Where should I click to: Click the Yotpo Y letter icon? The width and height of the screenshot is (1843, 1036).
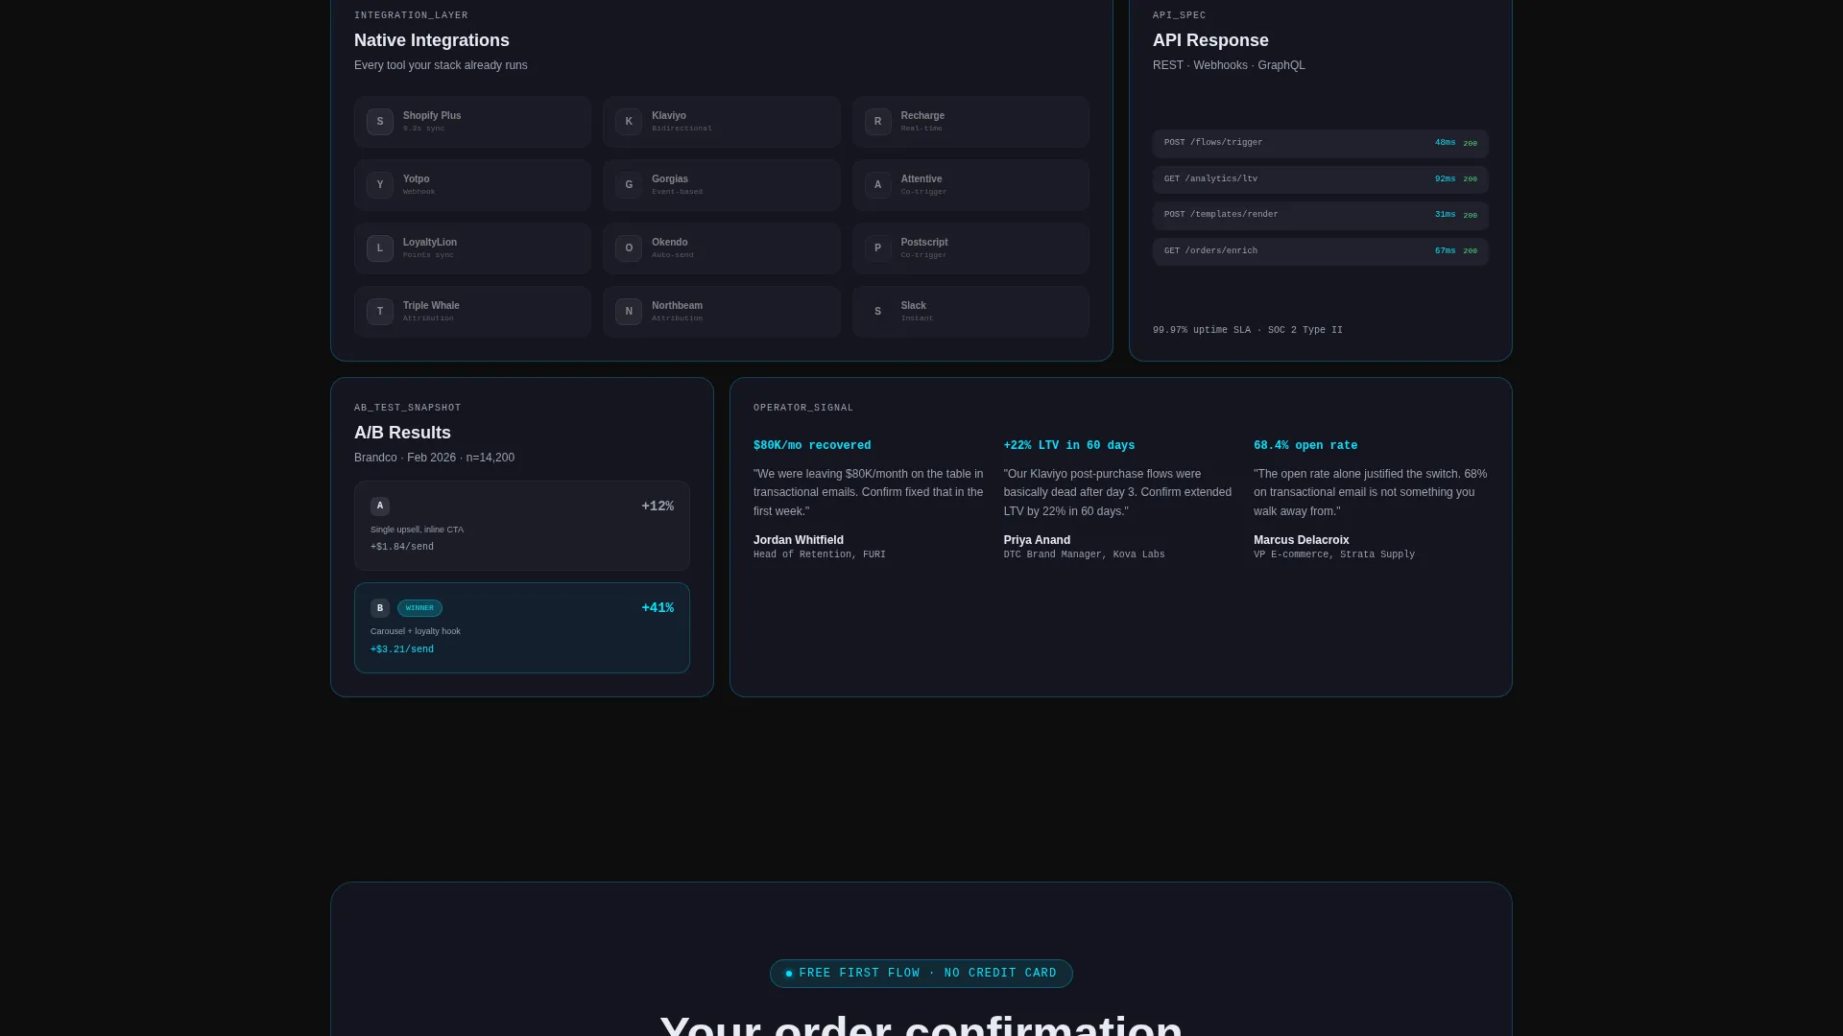[380, 185]
